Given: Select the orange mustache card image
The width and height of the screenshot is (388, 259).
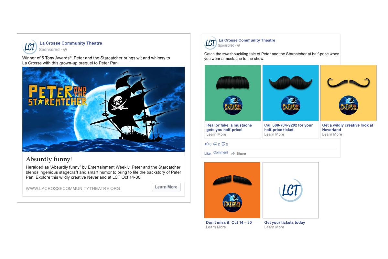Looking at the screenshot, I should tap(232, 190).
